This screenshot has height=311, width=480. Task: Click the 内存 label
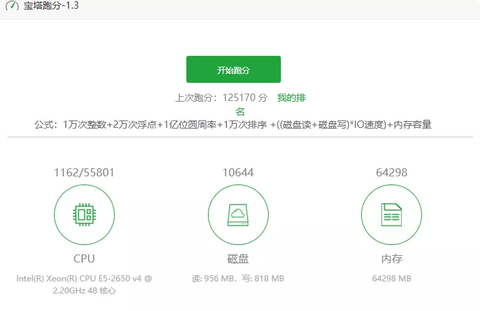(392, 258)
